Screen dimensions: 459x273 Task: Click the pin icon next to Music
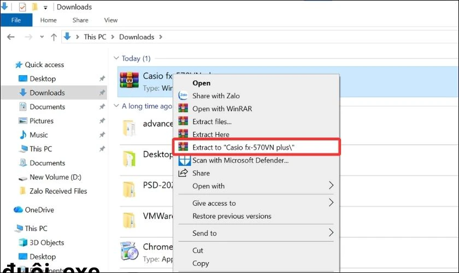tap(102, 135)
